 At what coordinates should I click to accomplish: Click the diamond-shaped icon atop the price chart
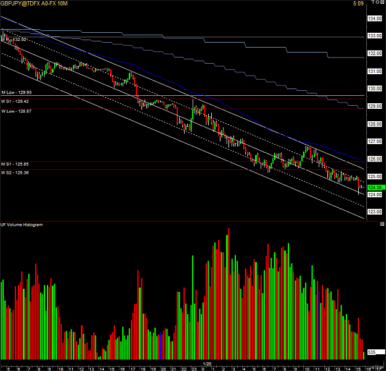[x=377, y=2]
